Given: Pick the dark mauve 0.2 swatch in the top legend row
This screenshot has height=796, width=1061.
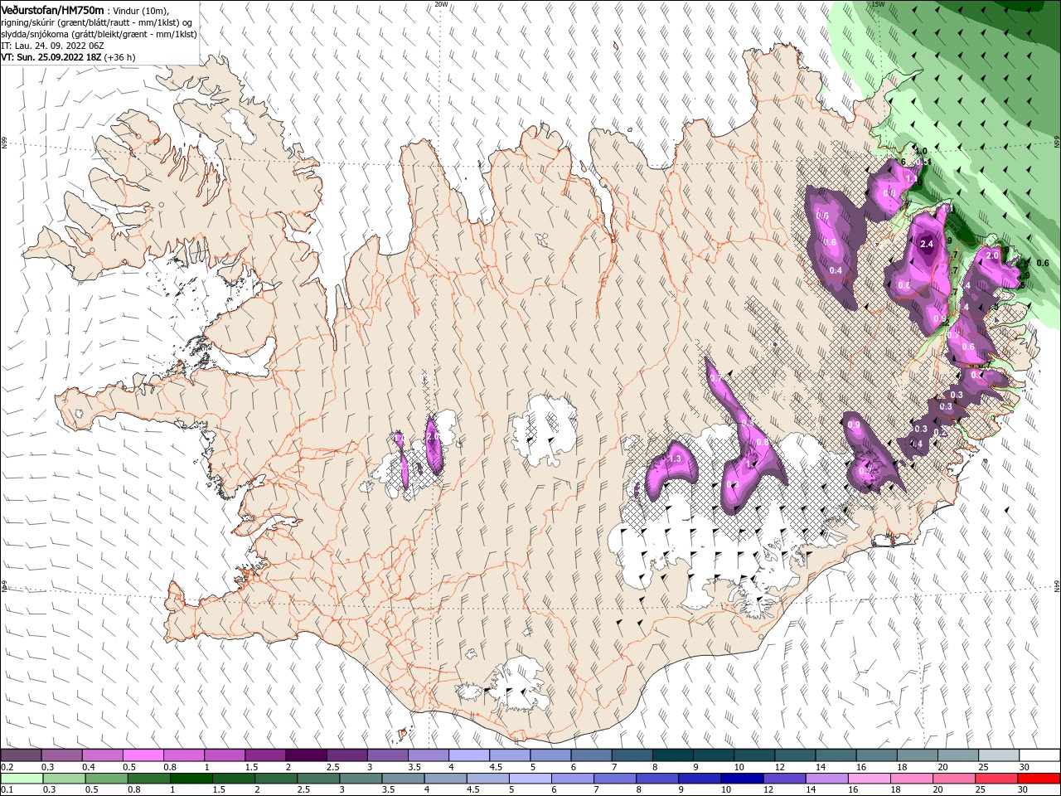Looking at the screenshot, I should tap(21, 755).
